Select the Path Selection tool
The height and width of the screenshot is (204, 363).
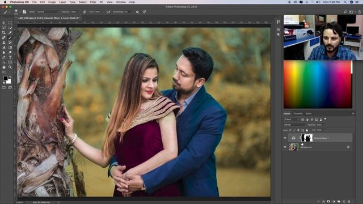[4, 62]
